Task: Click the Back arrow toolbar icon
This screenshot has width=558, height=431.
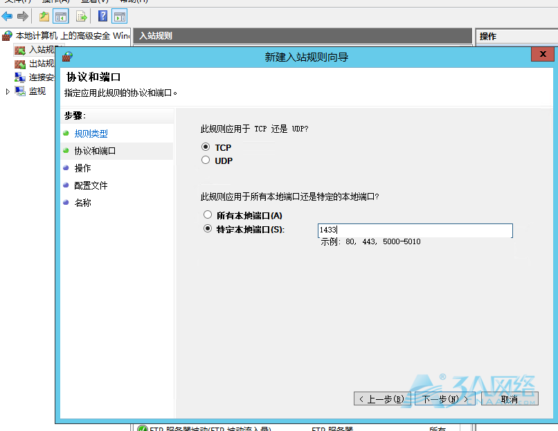Action: pos(8,16)
